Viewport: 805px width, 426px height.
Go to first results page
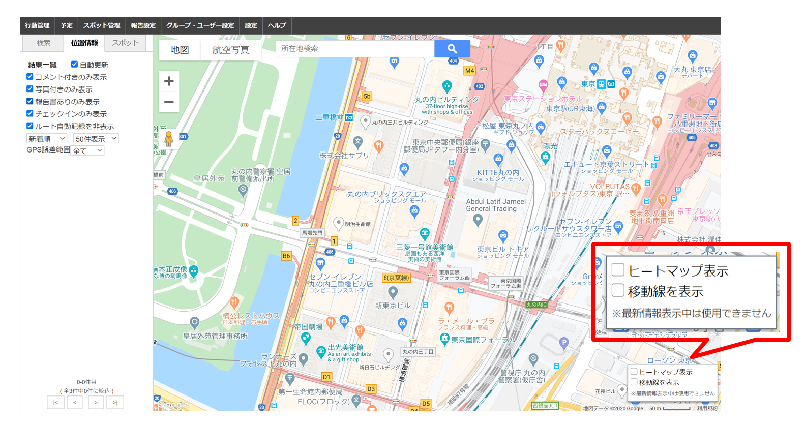[x=55, y=402]
